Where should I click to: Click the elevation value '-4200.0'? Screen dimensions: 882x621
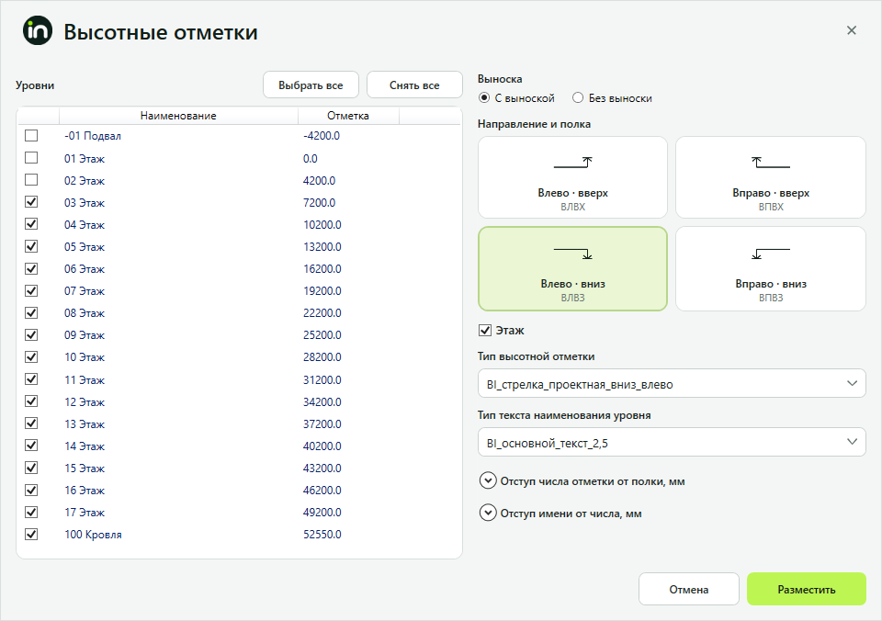click(x=322, y=136)
